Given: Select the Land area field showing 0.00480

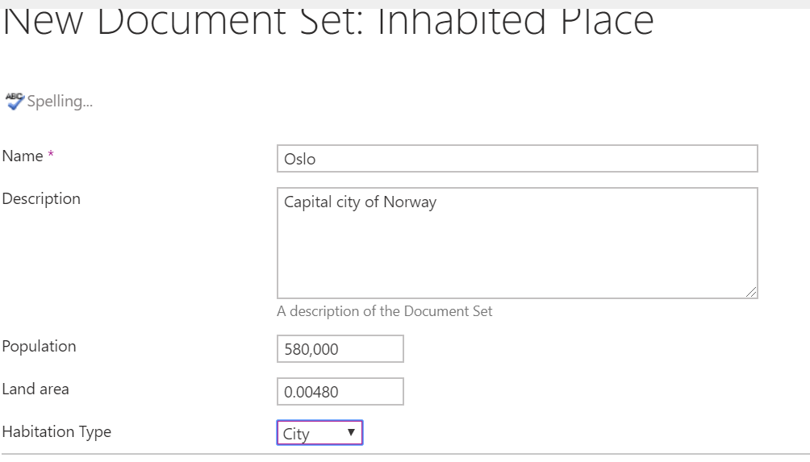Looking at the screenshot, I should 340,392.
